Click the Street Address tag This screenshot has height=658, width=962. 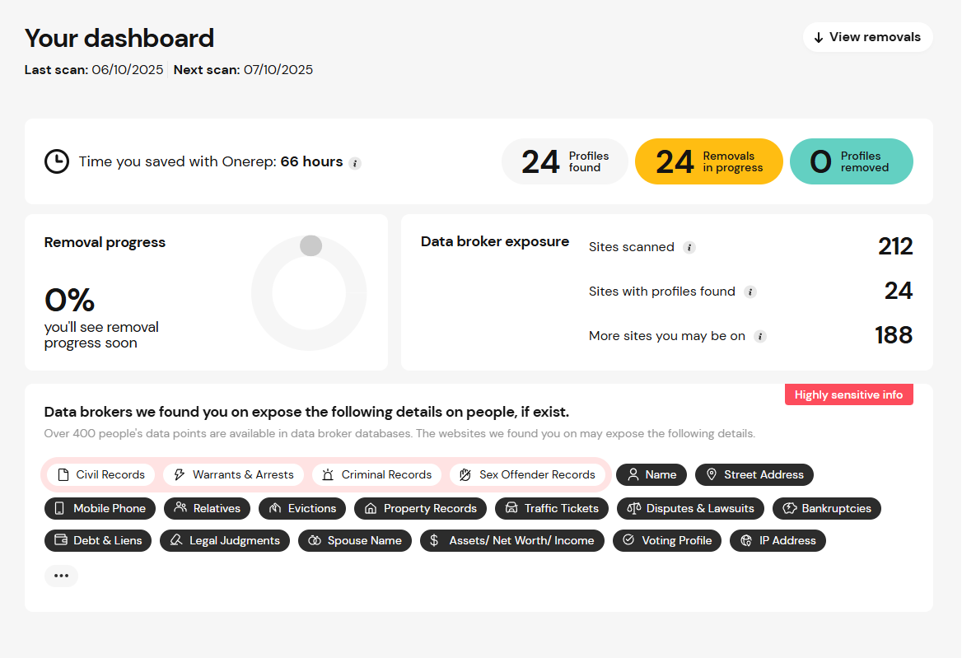pos(754,474)
